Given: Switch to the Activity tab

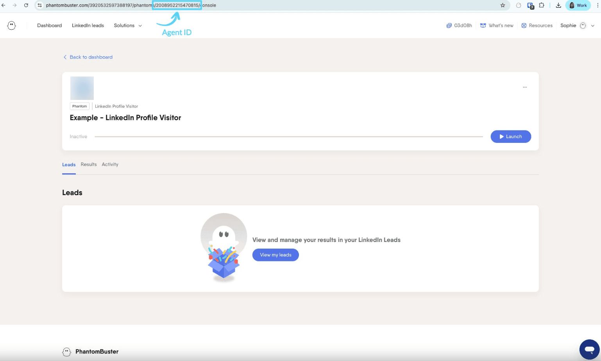Looking at the screenshot, I should pos(110,164).
